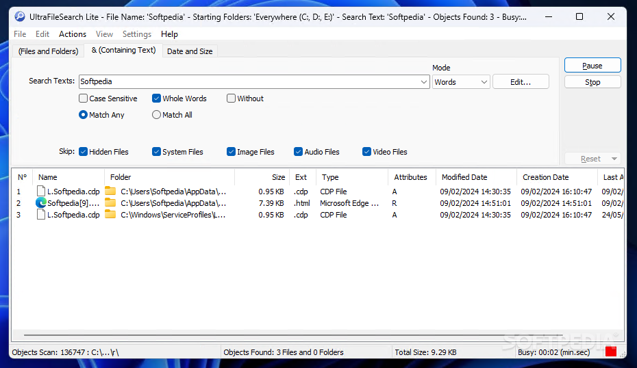The width and height of the screenshot is (637, 368).
Task: Click the Stop button
Action: coord(592,82)
